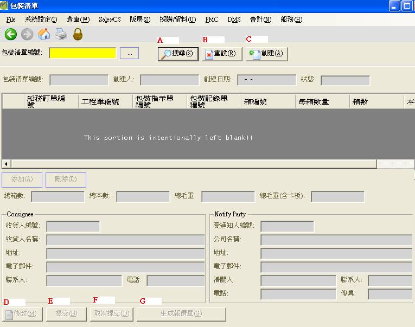Screen dimensions: 415x327
Task: Click the 創建(A) create button
Action: coord(266,54)
